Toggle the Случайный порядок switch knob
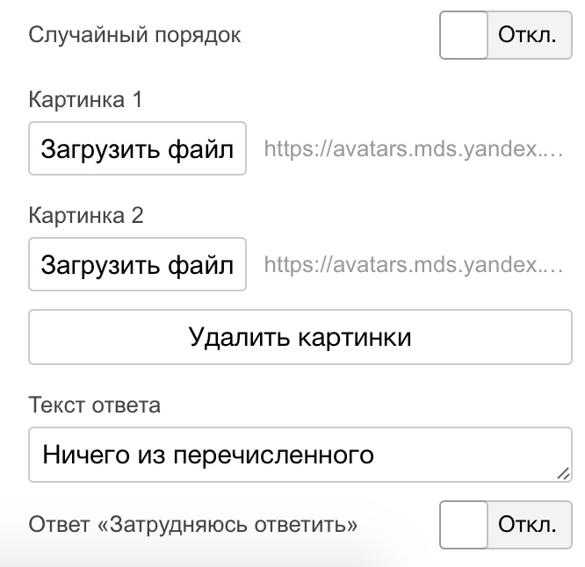 point(464,35)
